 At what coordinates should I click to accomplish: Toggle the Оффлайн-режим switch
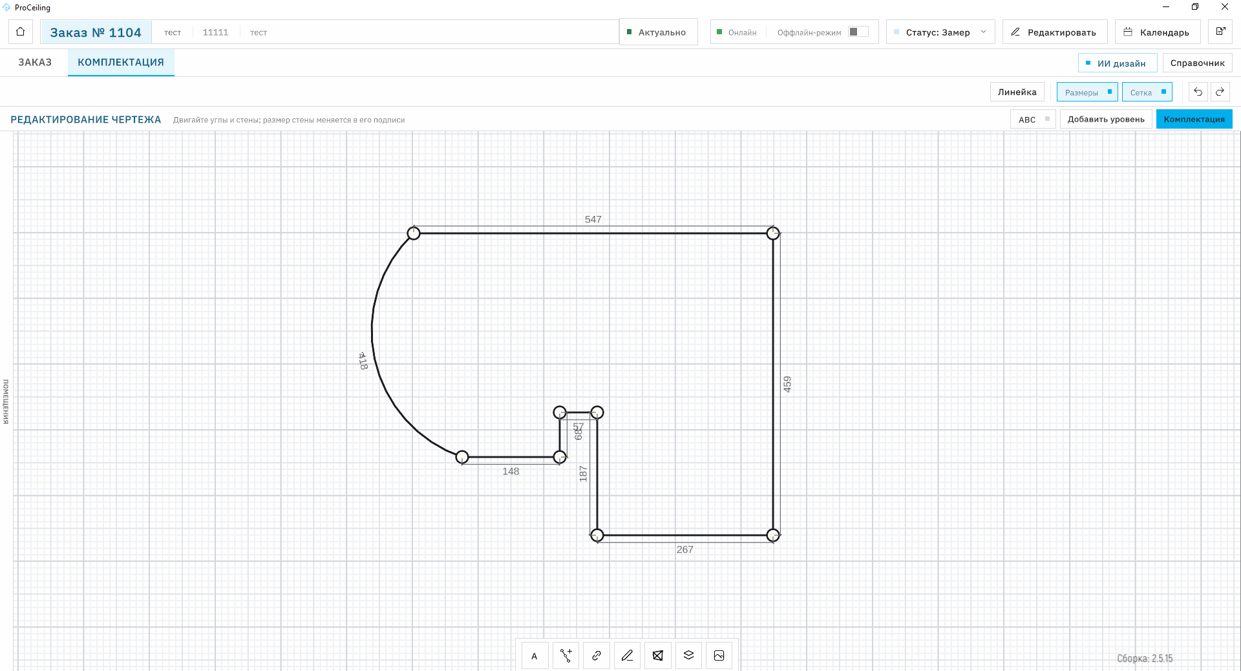pos(858,32)
